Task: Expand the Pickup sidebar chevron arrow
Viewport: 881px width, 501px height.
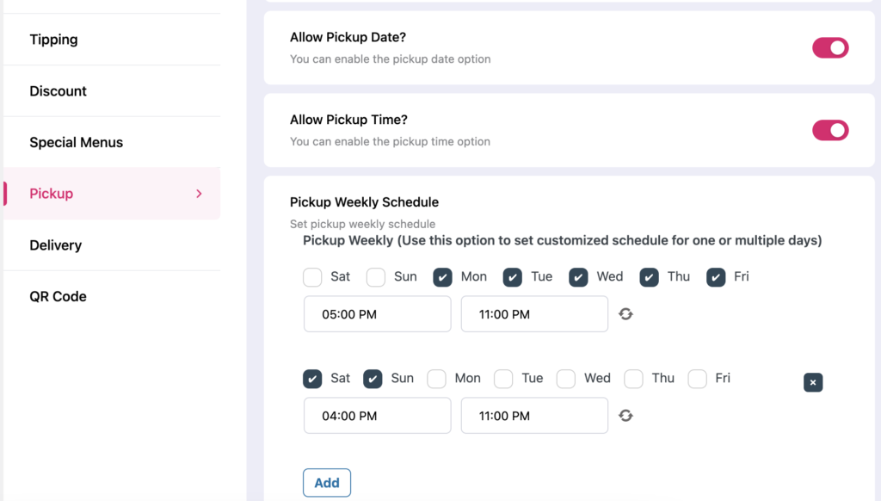Action: [199, 194]
